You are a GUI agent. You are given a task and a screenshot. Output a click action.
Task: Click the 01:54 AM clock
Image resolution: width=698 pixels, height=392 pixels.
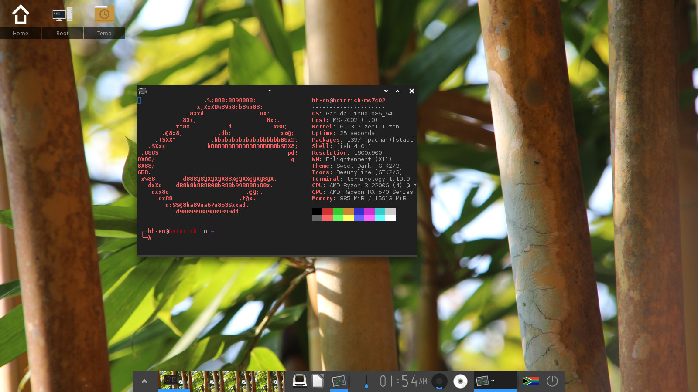(403, 381)
